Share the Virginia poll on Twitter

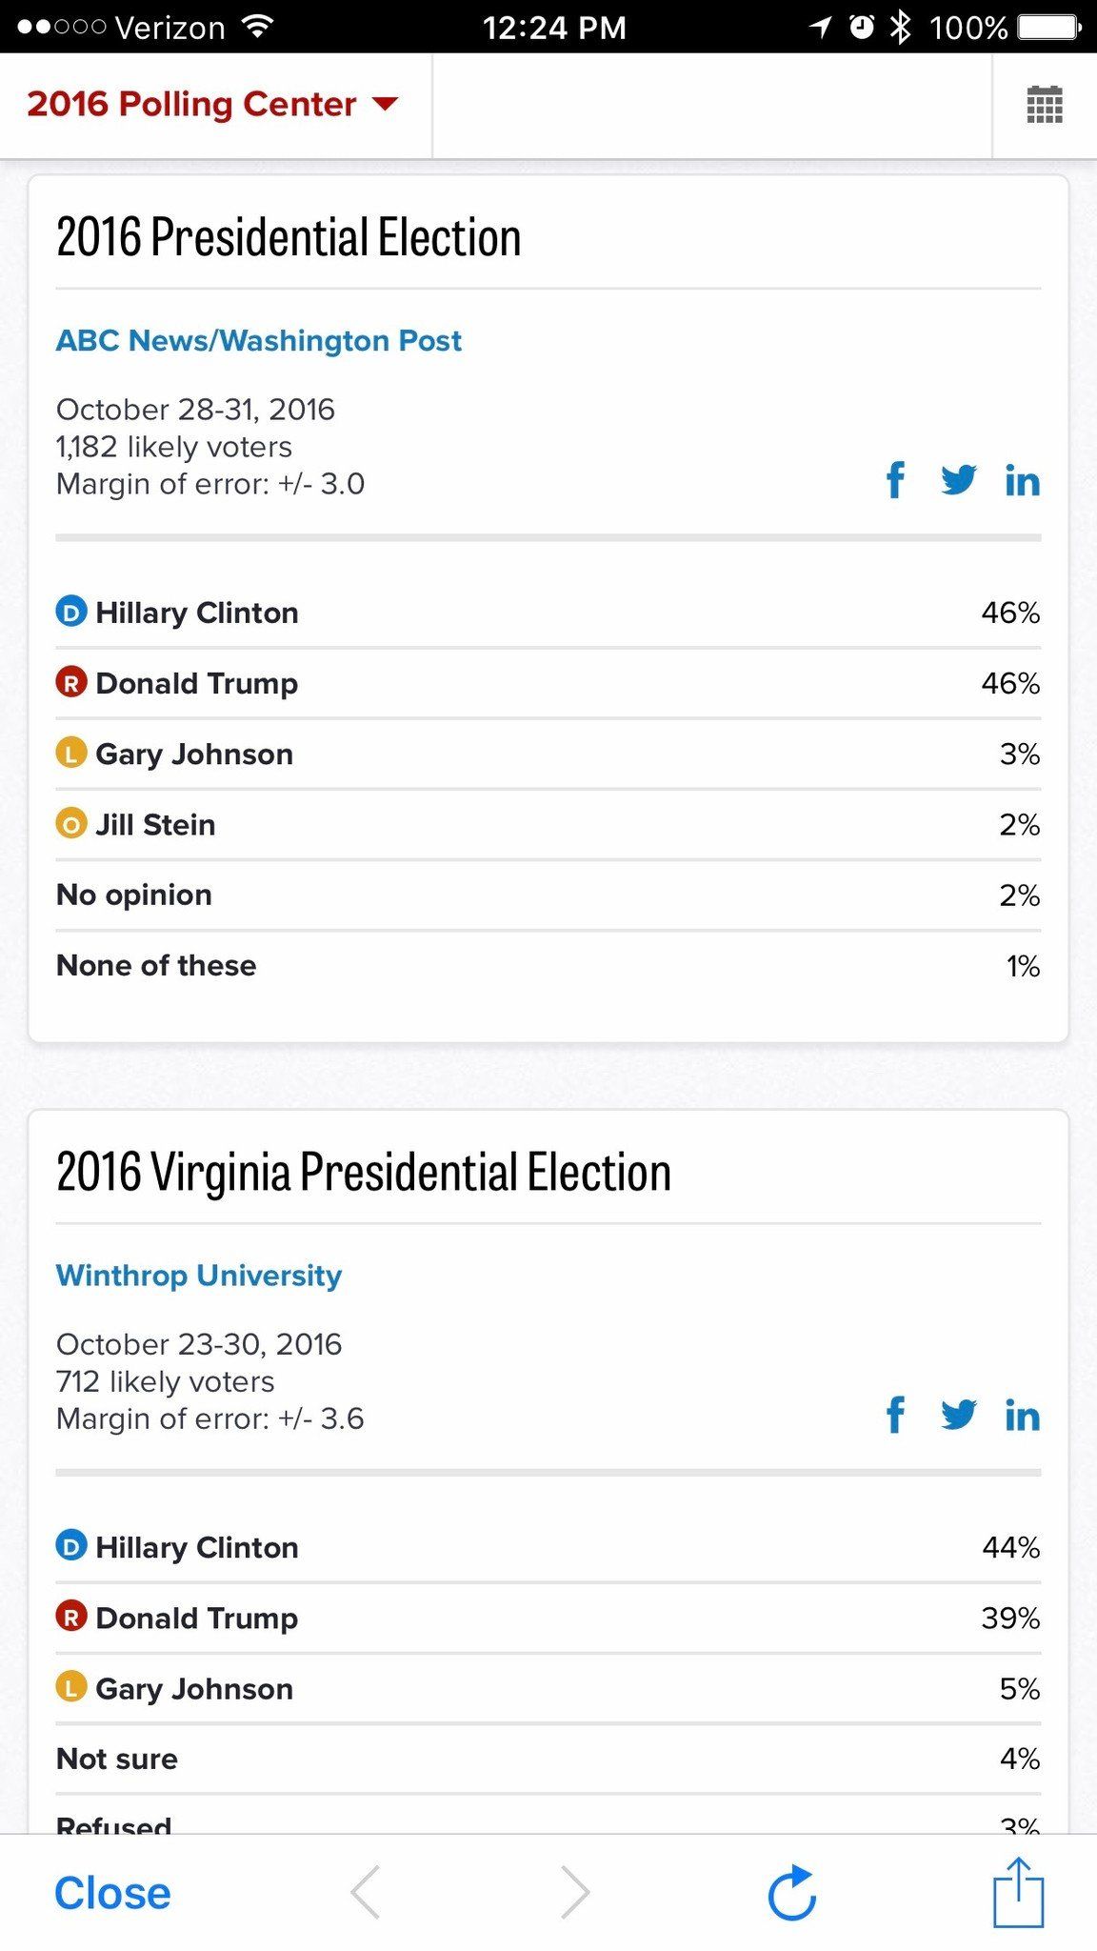click(960, 1417)
